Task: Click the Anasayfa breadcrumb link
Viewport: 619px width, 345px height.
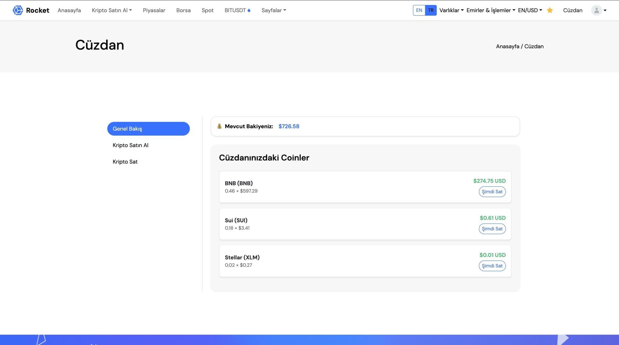Action: tap(507, 46)
